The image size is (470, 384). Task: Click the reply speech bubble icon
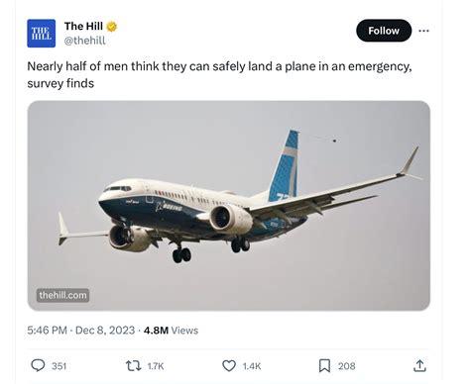38,365
